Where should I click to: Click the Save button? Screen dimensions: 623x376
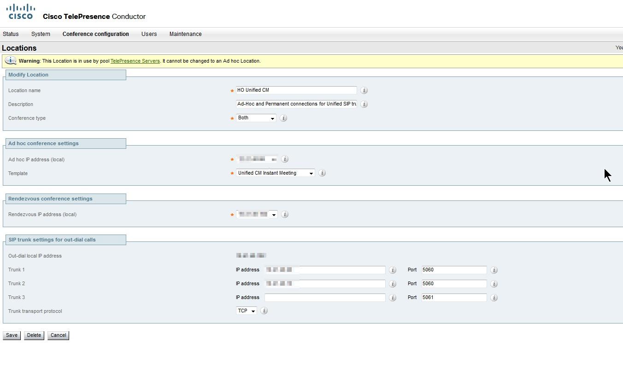pyautogui.click(x=12, y=335)
